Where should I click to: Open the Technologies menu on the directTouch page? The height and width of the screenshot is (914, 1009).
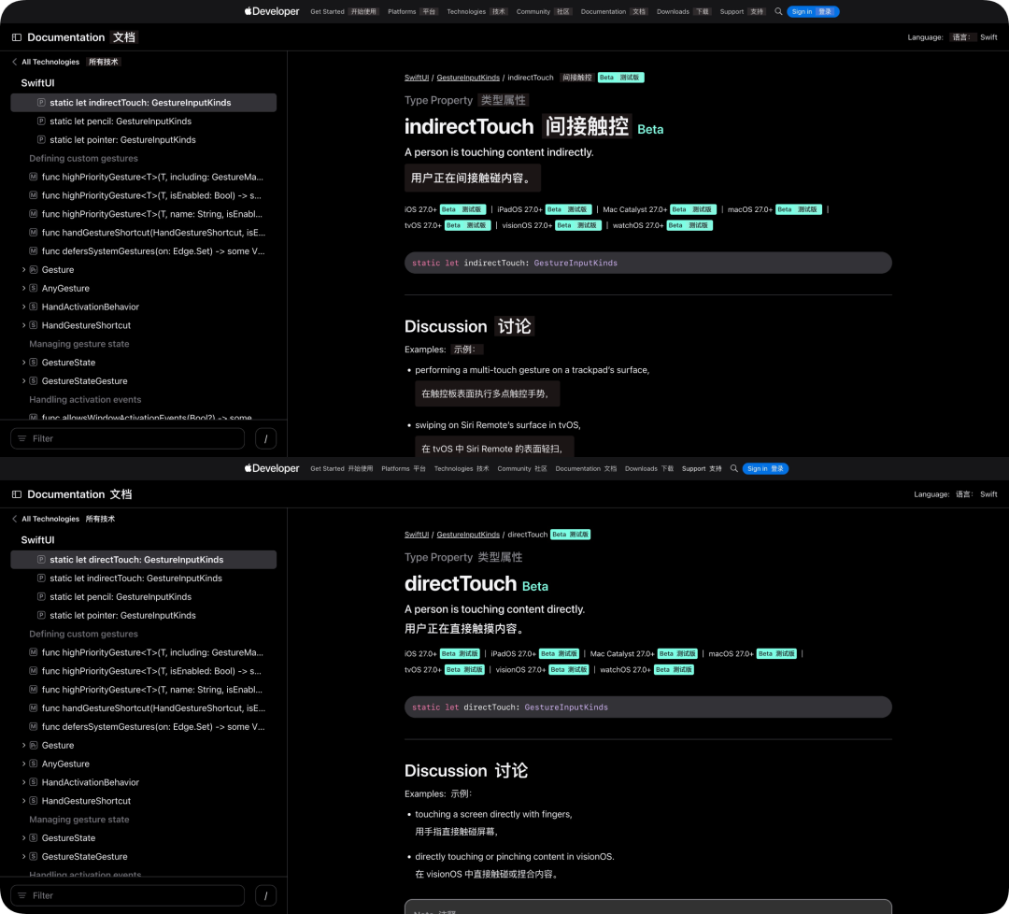462,468
